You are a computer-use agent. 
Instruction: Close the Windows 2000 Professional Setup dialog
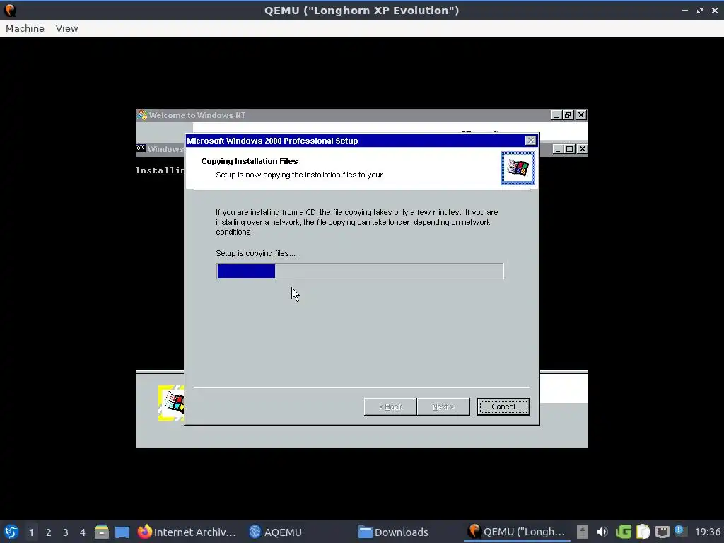coord(530,141)
